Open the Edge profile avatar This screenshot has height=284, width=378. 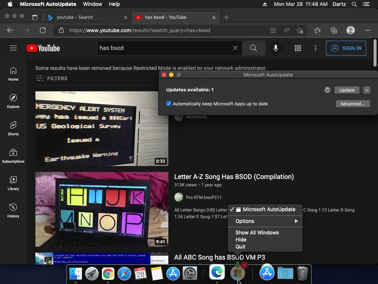(x=351, y=30)
